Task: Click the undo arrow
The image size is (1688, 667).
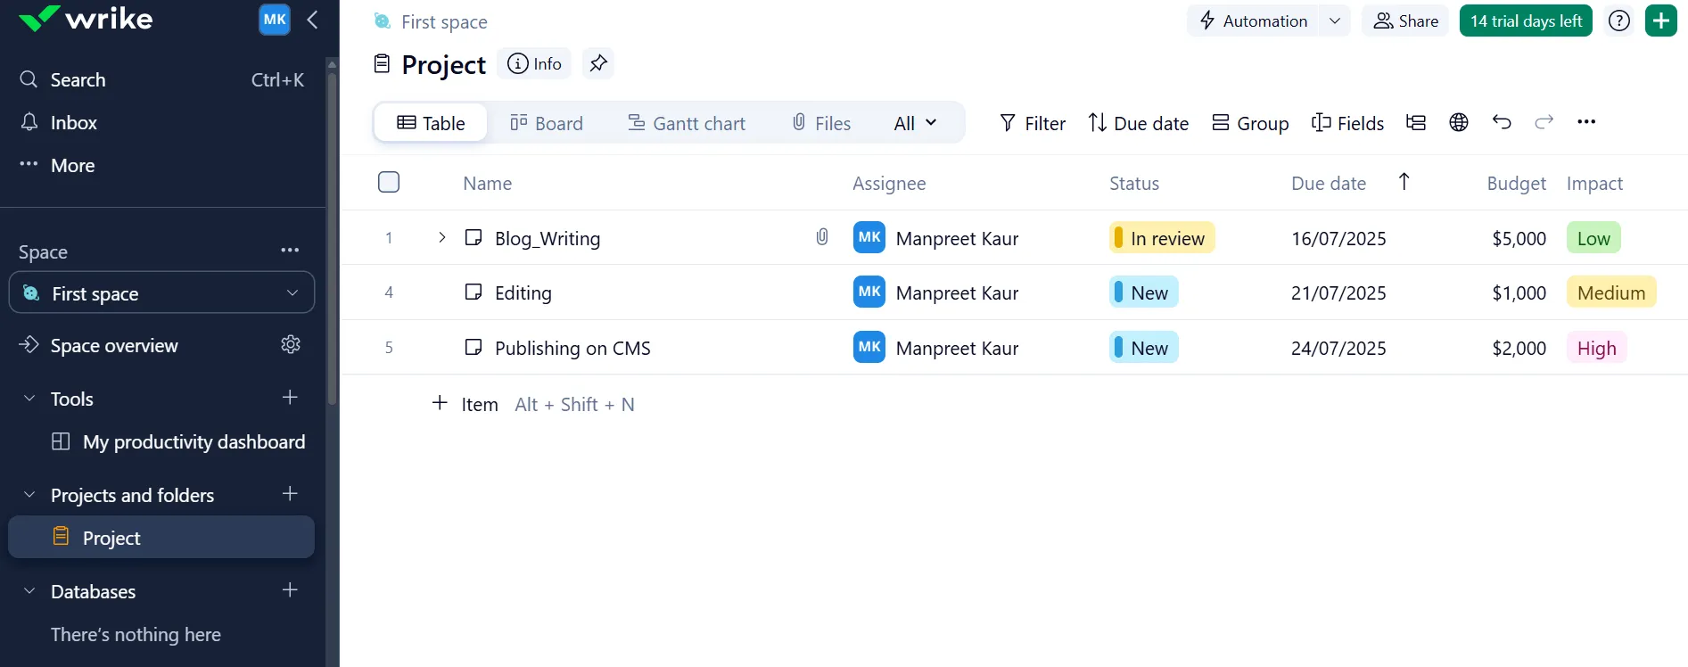Action: point(1502,121)
